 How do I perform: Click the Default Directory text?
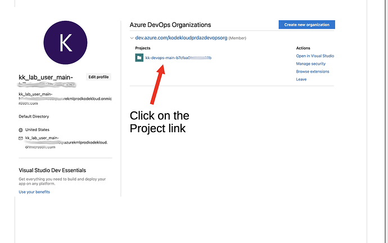click(34, 116)
